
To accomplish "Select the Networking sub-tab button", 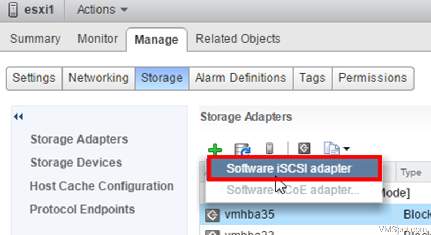I will 99,78.
